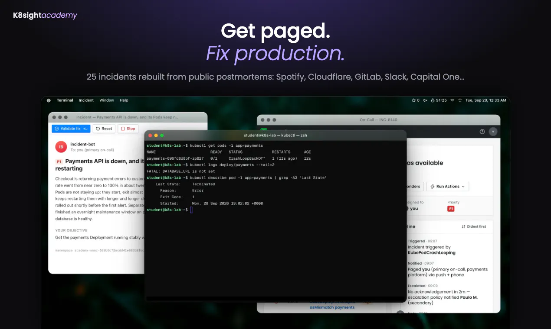The width and height of the screenshot is (551, 329).
Task: Open the Wi-Fi status icon
Action: tap(453, 100)
